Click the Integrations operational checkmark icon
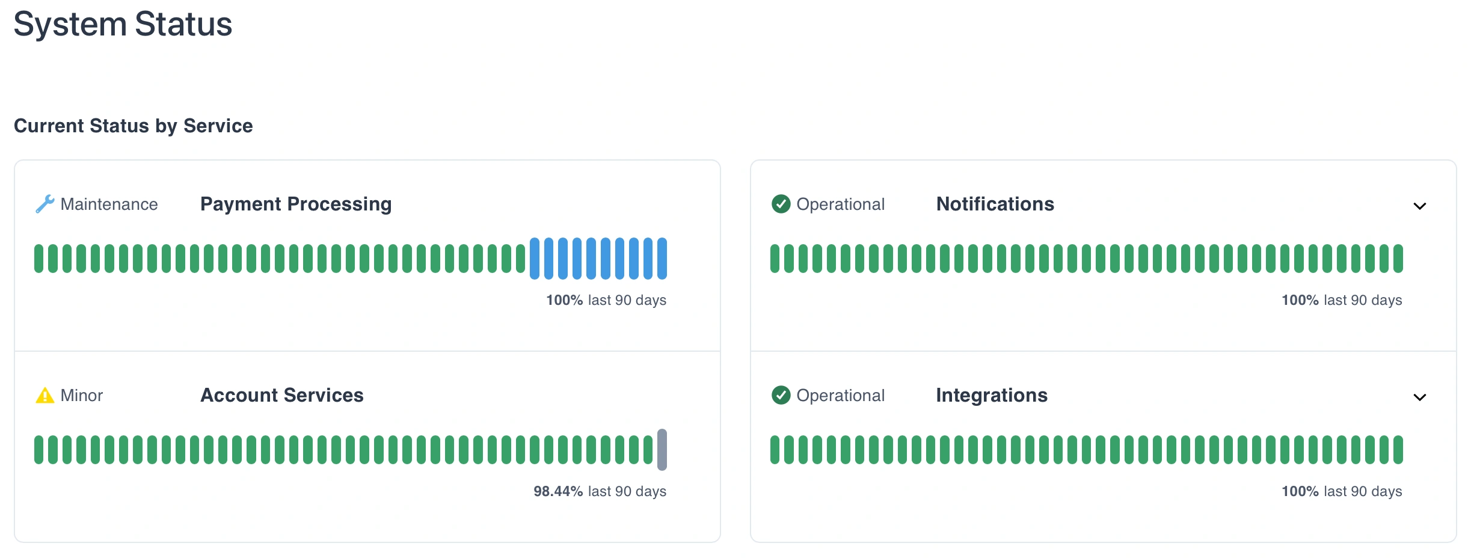1471x558 pixels. [781, 396]
